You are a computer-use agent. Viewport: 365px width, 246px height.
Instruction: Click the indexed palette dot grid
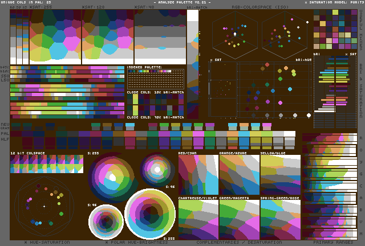[156, 79]
